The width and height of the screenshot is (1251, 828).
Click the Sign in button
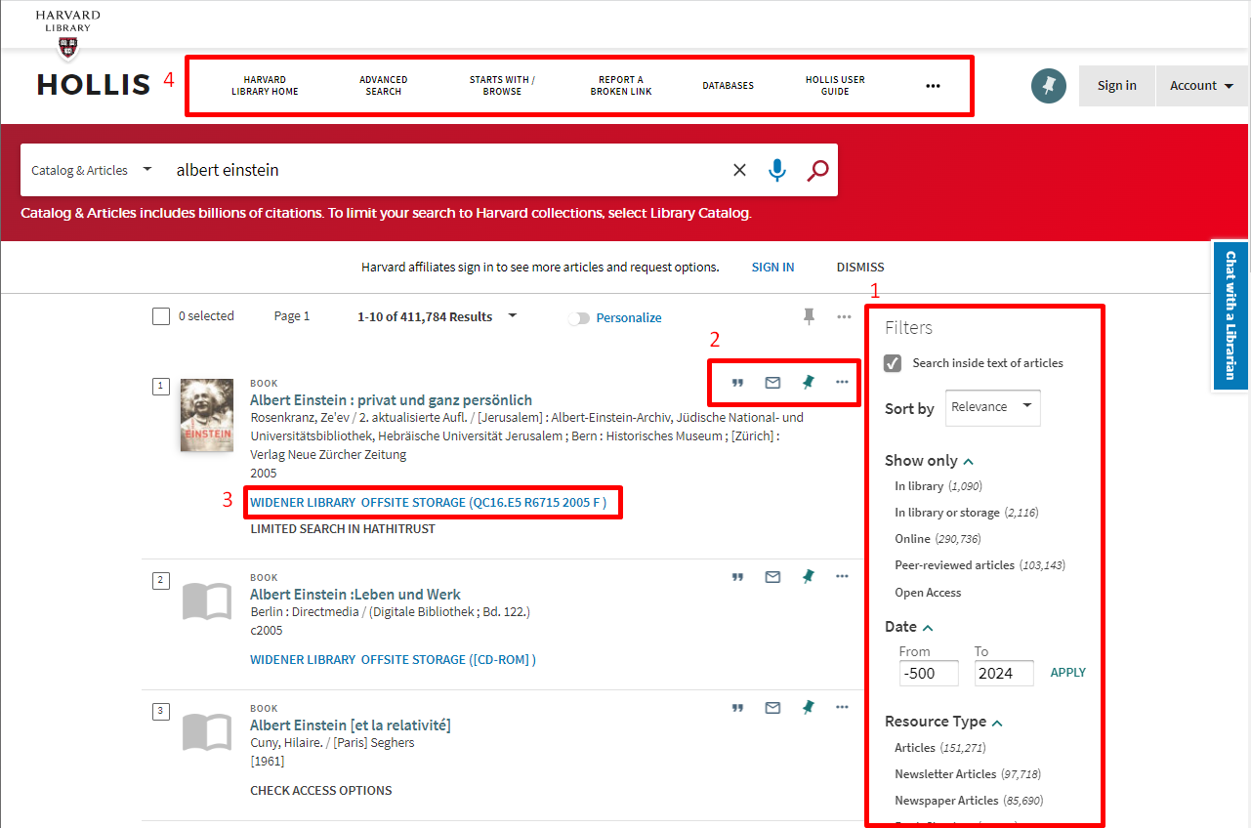(1116, 86)
